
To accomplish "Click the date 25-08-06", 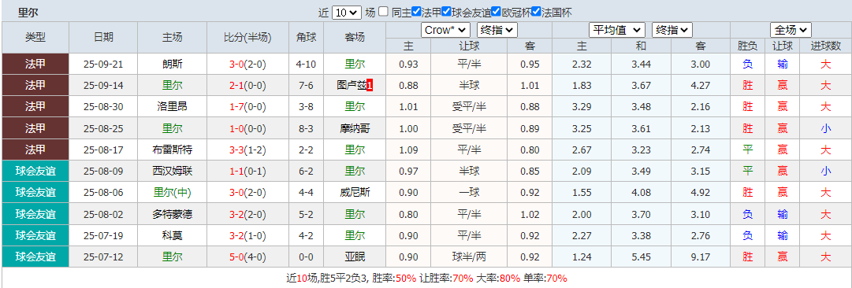I will pos(103,193).
